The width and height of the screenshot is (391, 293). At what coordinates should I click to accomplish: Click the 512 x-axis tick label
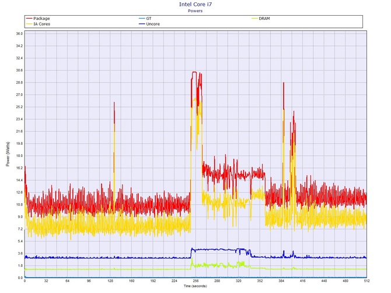pos(367,281)
